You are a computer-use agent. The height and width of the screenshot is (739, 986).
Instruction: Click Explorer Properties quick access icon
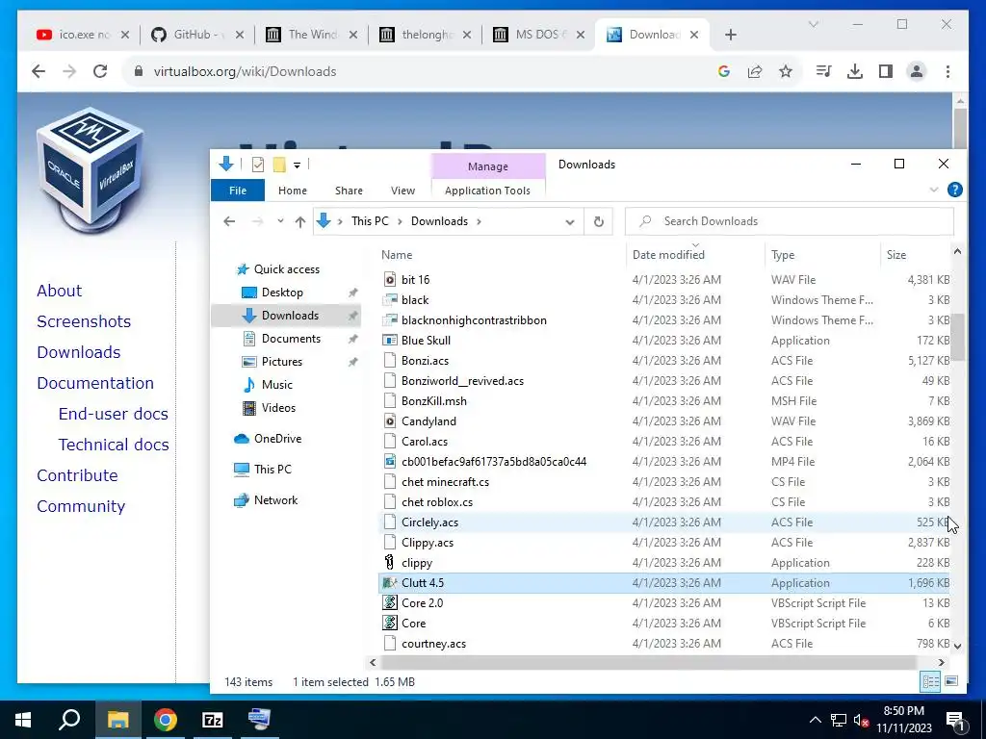point(258,165)
